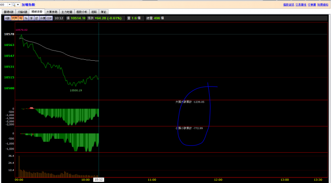Click the 10:00 time axis label
Image resolution: width=331 pixels, height=183 pixels.
pos(86,180)
